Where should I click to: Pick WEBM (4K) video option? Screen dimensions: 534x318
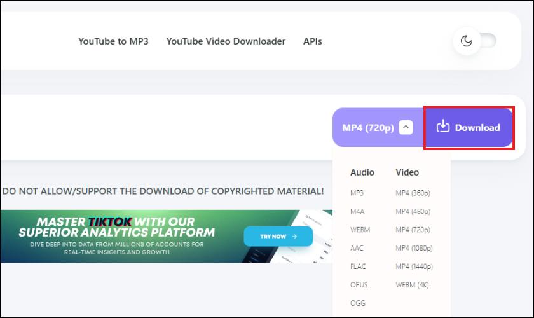tap(412, 285)
